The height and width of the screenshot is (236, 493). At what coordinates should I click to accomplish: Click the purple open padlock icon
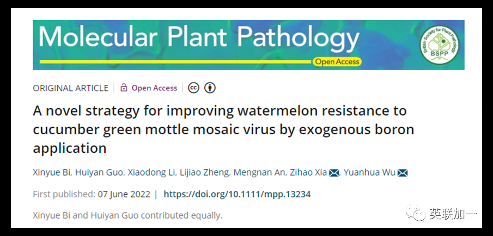point(124,88)
